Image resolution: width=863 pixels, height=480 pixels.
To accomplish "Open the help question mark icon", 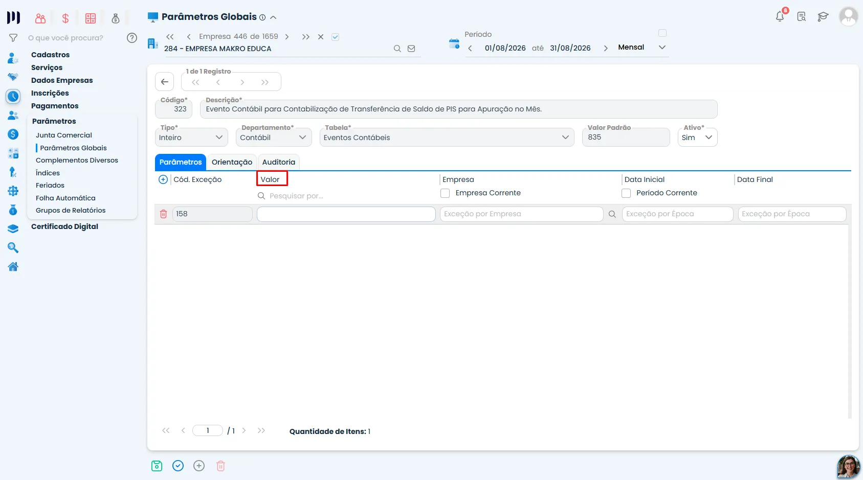I will 132,38.
